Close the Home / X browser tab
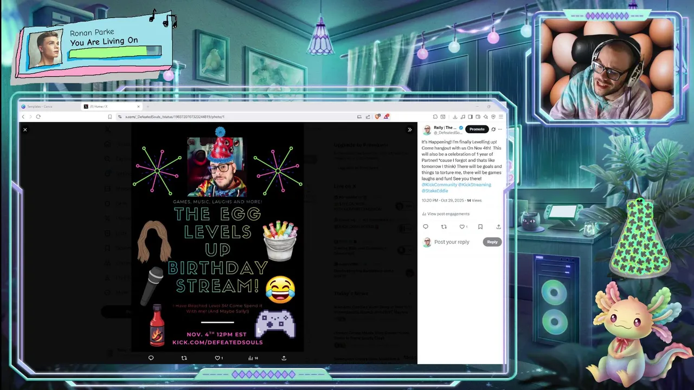 (138, 106)
